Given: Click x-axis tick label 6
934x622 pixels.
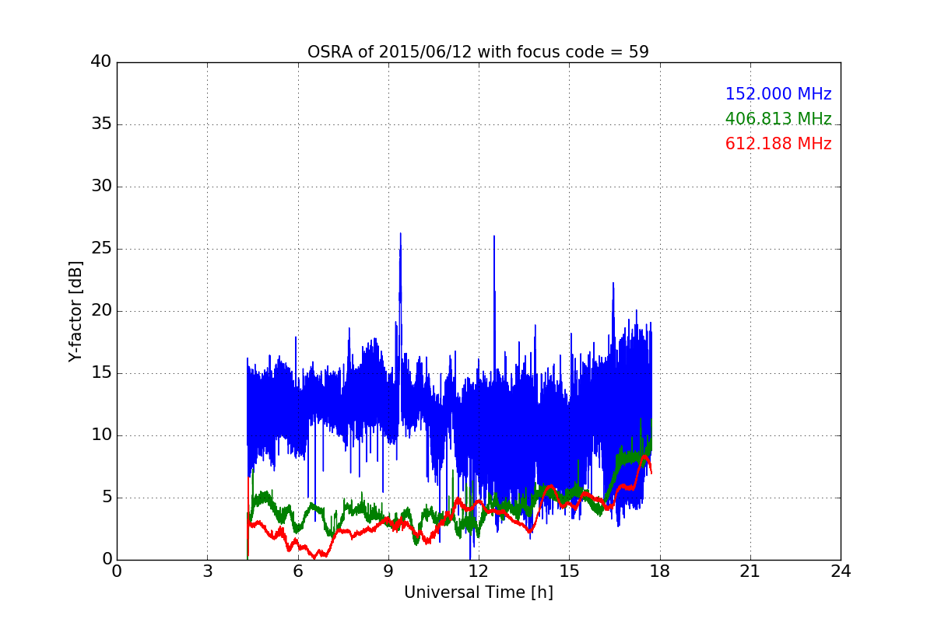Looking at the screenshot, I should (297, 571).
